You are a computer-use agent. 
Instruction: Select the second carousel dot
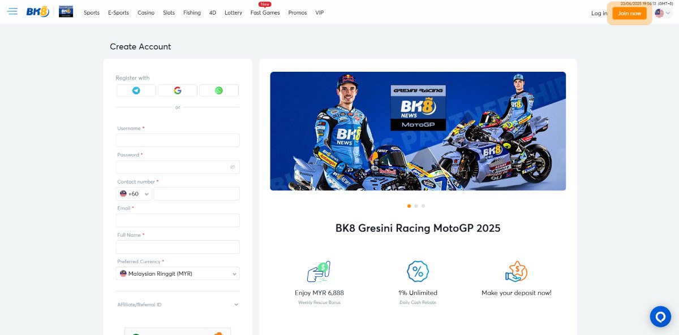(x=416, y=206)
